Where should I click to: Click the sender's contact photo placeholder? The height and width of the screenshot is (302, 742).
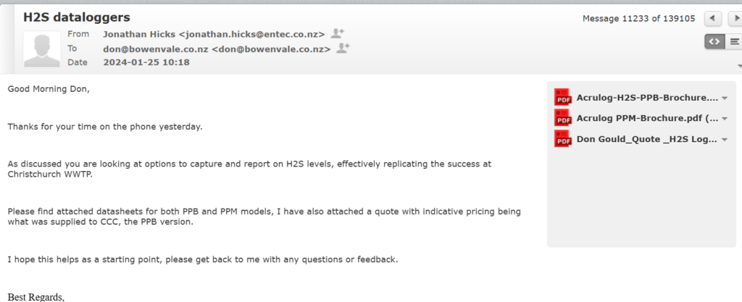click(41, 49)
